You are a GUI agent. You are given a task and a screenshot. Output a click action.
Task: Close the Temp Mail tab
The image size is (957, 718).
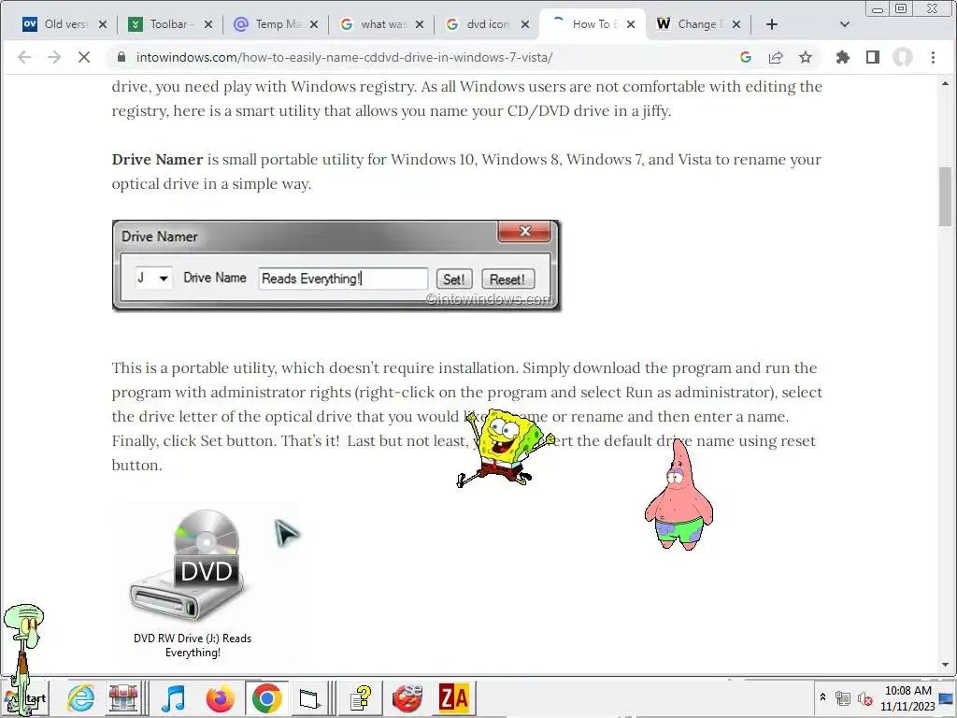coord(314,24)
